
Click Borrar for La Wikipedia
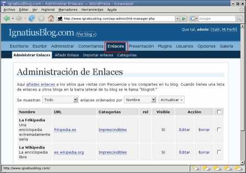click(204, 152)
